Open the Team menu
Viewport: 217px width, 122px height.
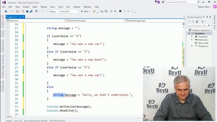coord(53,7)
